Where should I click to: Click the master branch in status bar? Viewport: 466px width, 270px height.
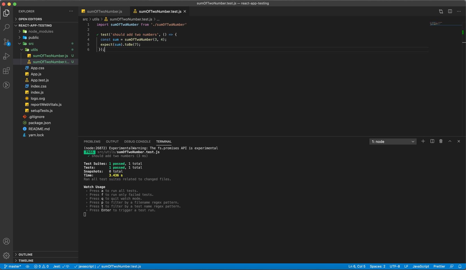tap(13, 266)
